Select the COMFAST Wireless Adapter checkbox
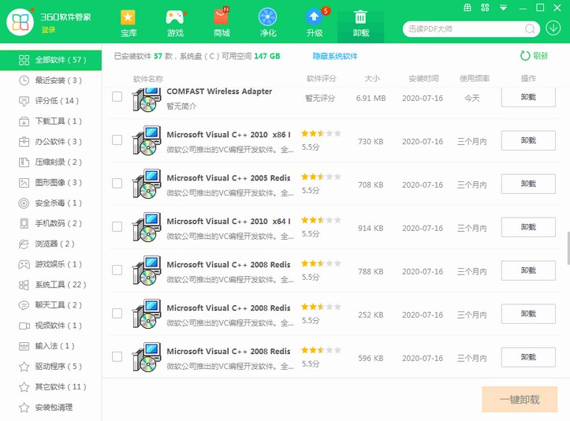The width and height of the screenshot is (570, 421). (117, 97)
